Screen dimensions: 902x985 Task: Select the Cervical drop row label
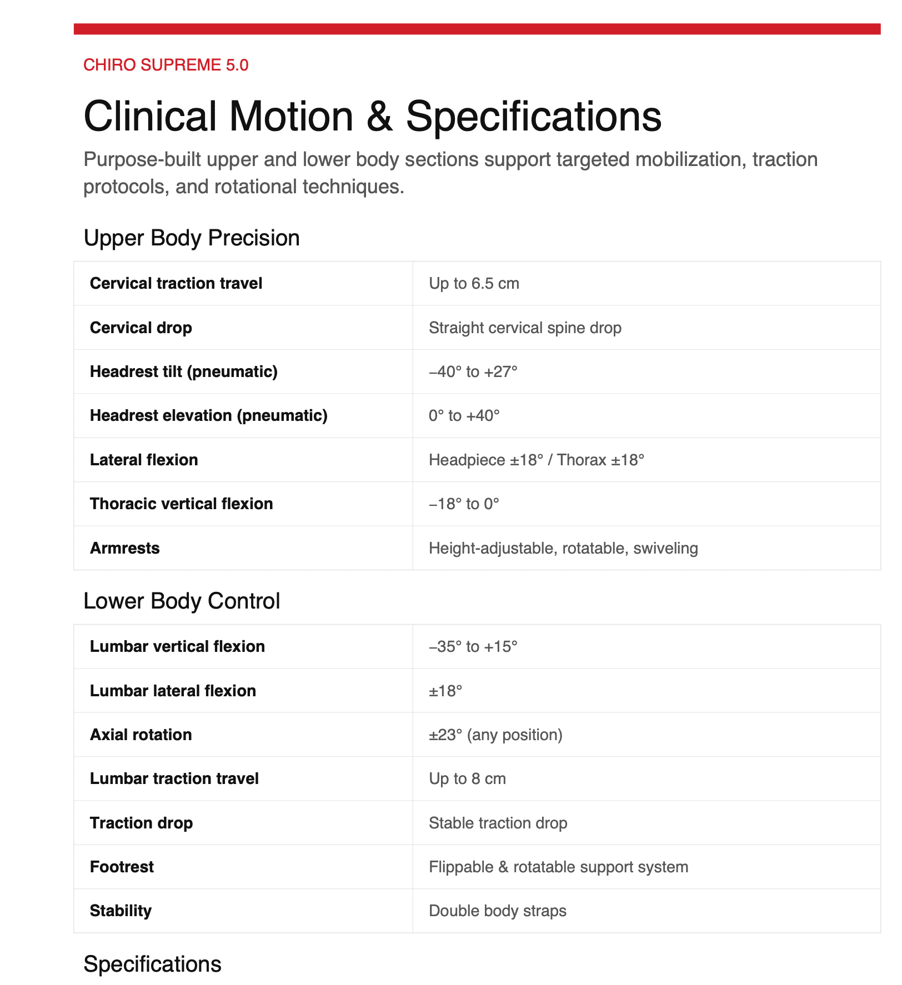click(141, 328)
